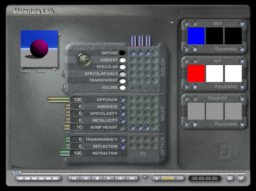Viewport: 256px width, 191px height.
Task: Click the P button in the blue texture panel
Action: pos(194,49)
